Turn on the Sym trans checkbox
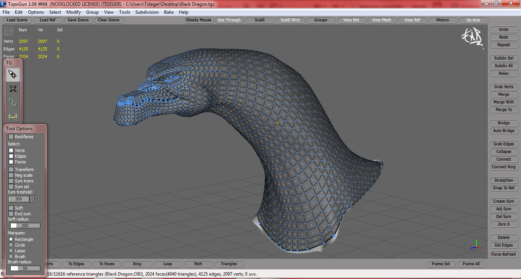 [11, 181]
